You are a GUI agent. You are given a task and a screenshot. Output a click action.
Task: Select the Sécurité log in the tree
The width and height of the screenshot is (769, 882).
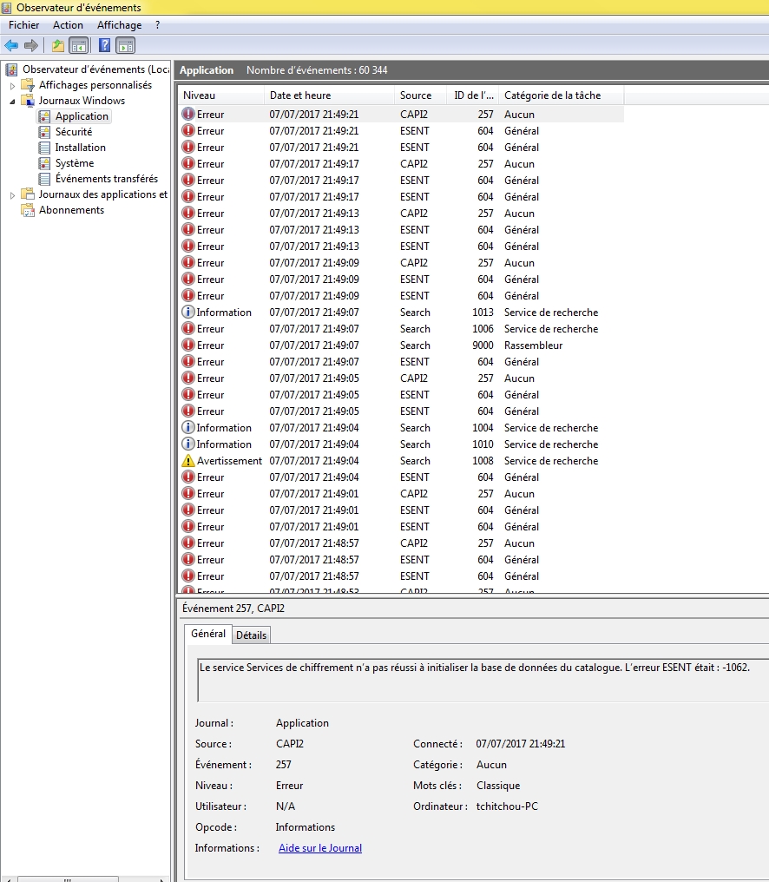tap(74, 132)
